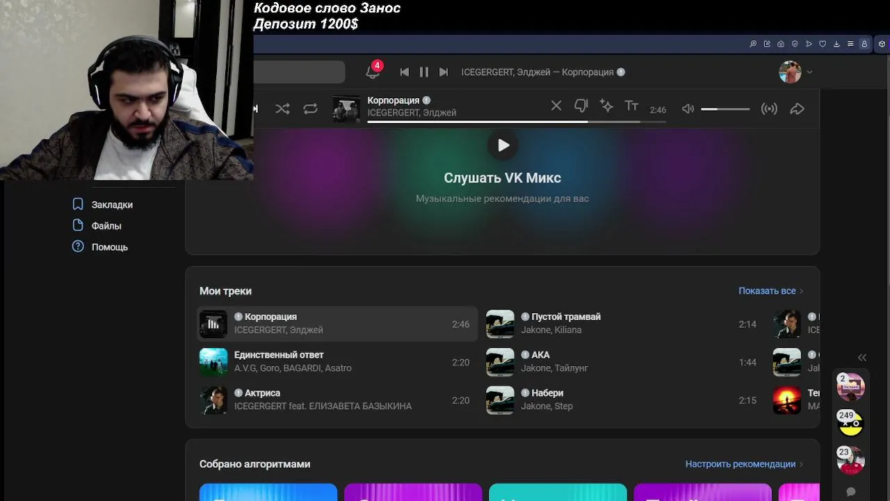
Task: Play the track AKA
Action: [500, 362]
